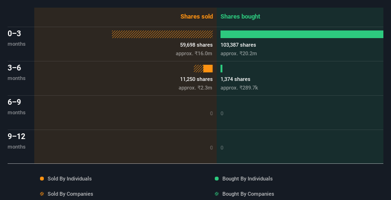391x200 pixels.
Task: Select the Sold By Companies legend label
Action: tap(70, 194)
